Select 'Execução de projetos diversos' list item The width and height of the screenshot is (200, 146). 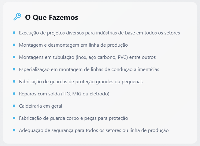99,33
